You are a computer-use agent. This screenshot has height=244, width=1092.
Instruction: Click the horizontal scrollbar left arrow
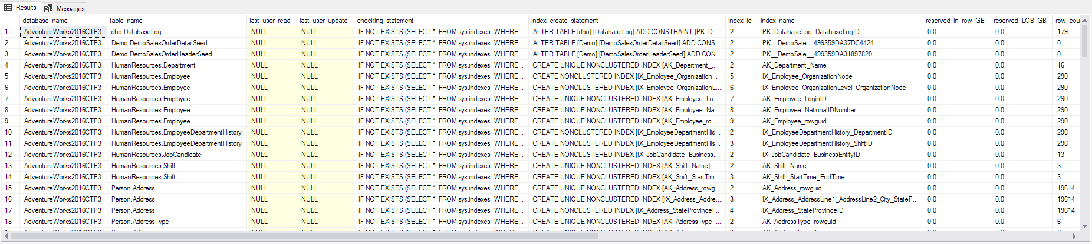click(7, 236)
